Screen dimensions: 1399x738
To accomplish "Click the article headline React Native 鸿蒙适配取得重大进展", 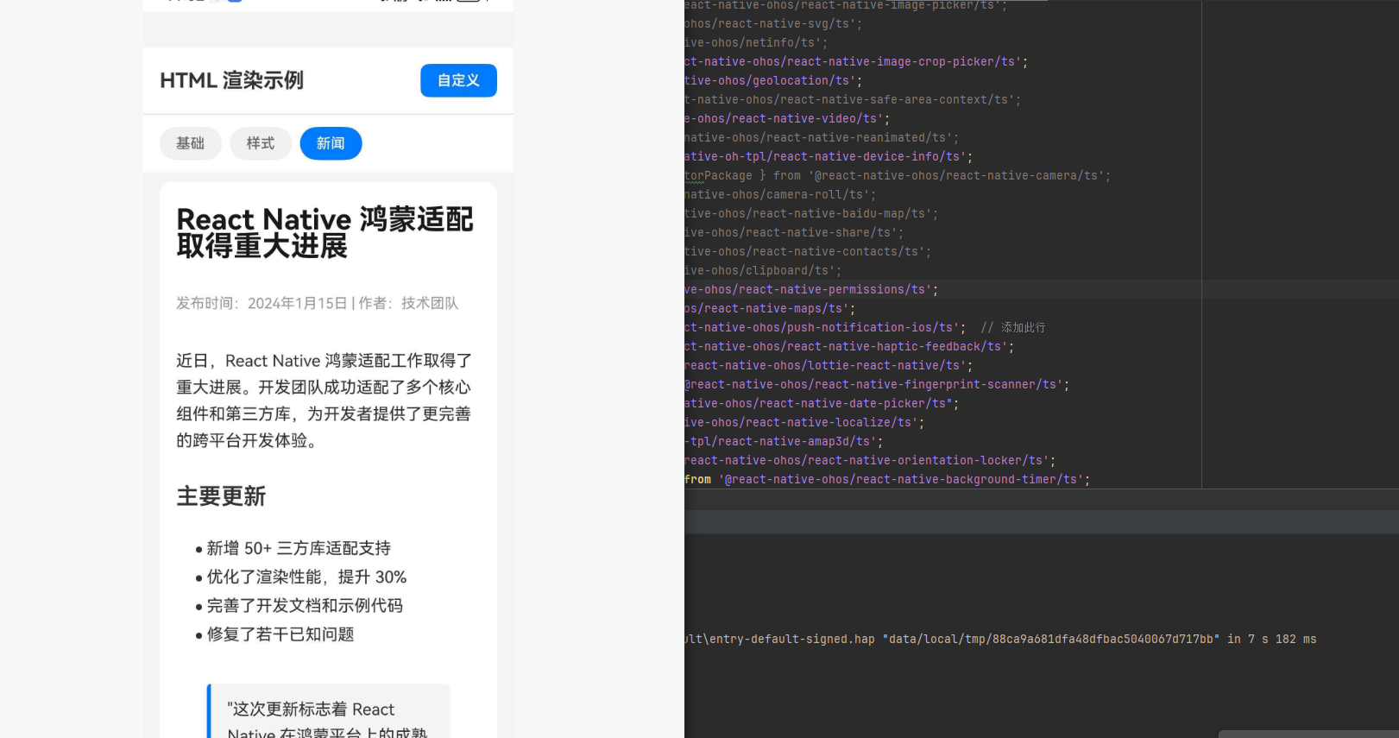I will pos(325,232).
